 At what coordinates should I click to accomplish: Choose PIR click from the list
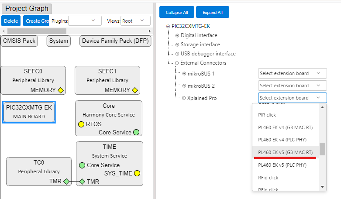(x=267, y=115)
